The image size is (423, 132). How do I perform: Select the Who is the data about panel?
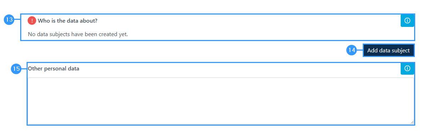(217, 27)
